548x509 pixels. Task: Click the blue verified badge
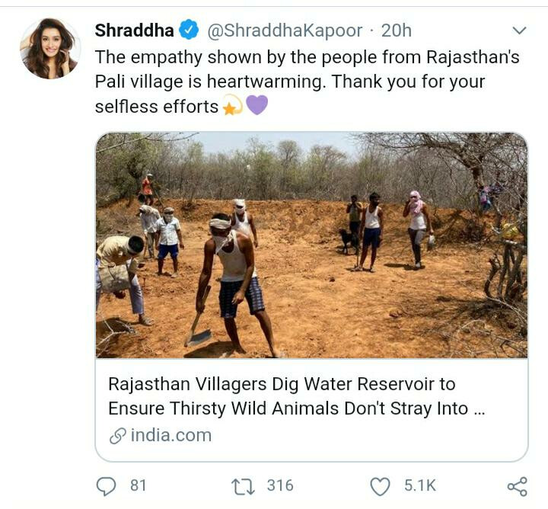pyautogui.click(x=189, y=30)
